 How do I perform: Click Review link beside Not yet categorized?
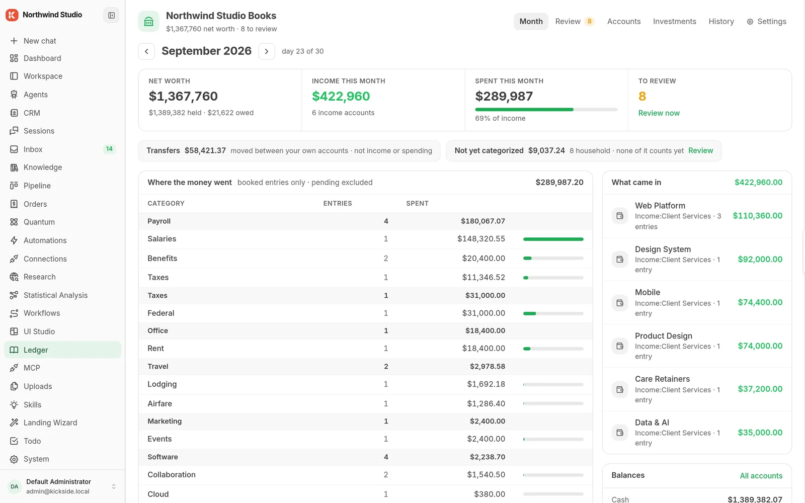(700, 150)
